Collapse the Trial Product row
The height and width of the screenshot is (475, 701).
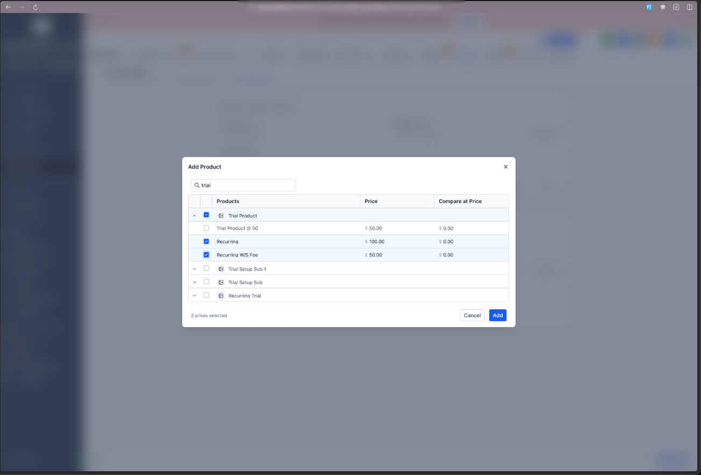click(x=194, y=215)
